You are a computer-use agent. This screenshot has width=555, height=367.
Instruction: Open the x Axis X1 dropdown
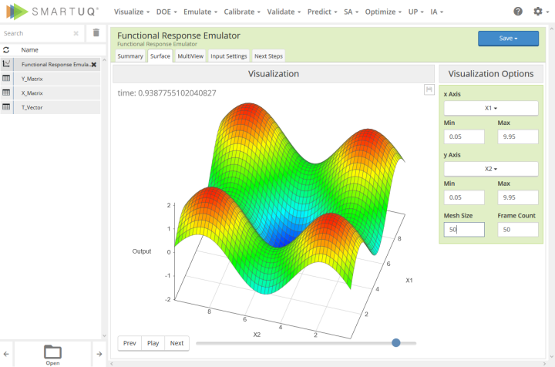pyautogui.click(x=490, y=108)
